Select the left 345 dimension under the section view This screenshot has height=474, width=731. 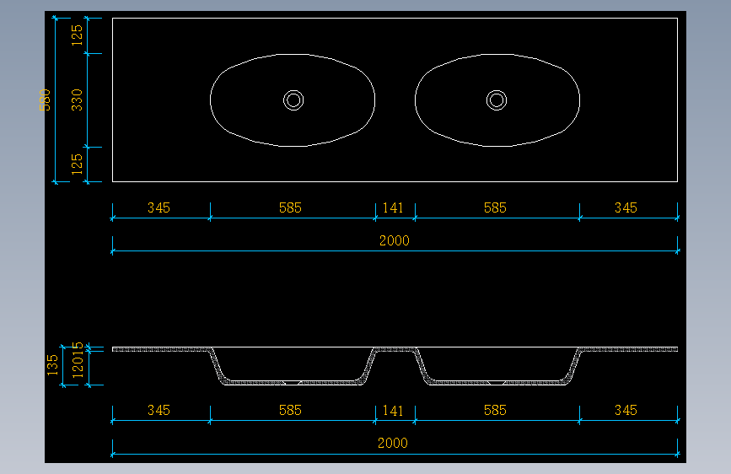tap(159, 410)
